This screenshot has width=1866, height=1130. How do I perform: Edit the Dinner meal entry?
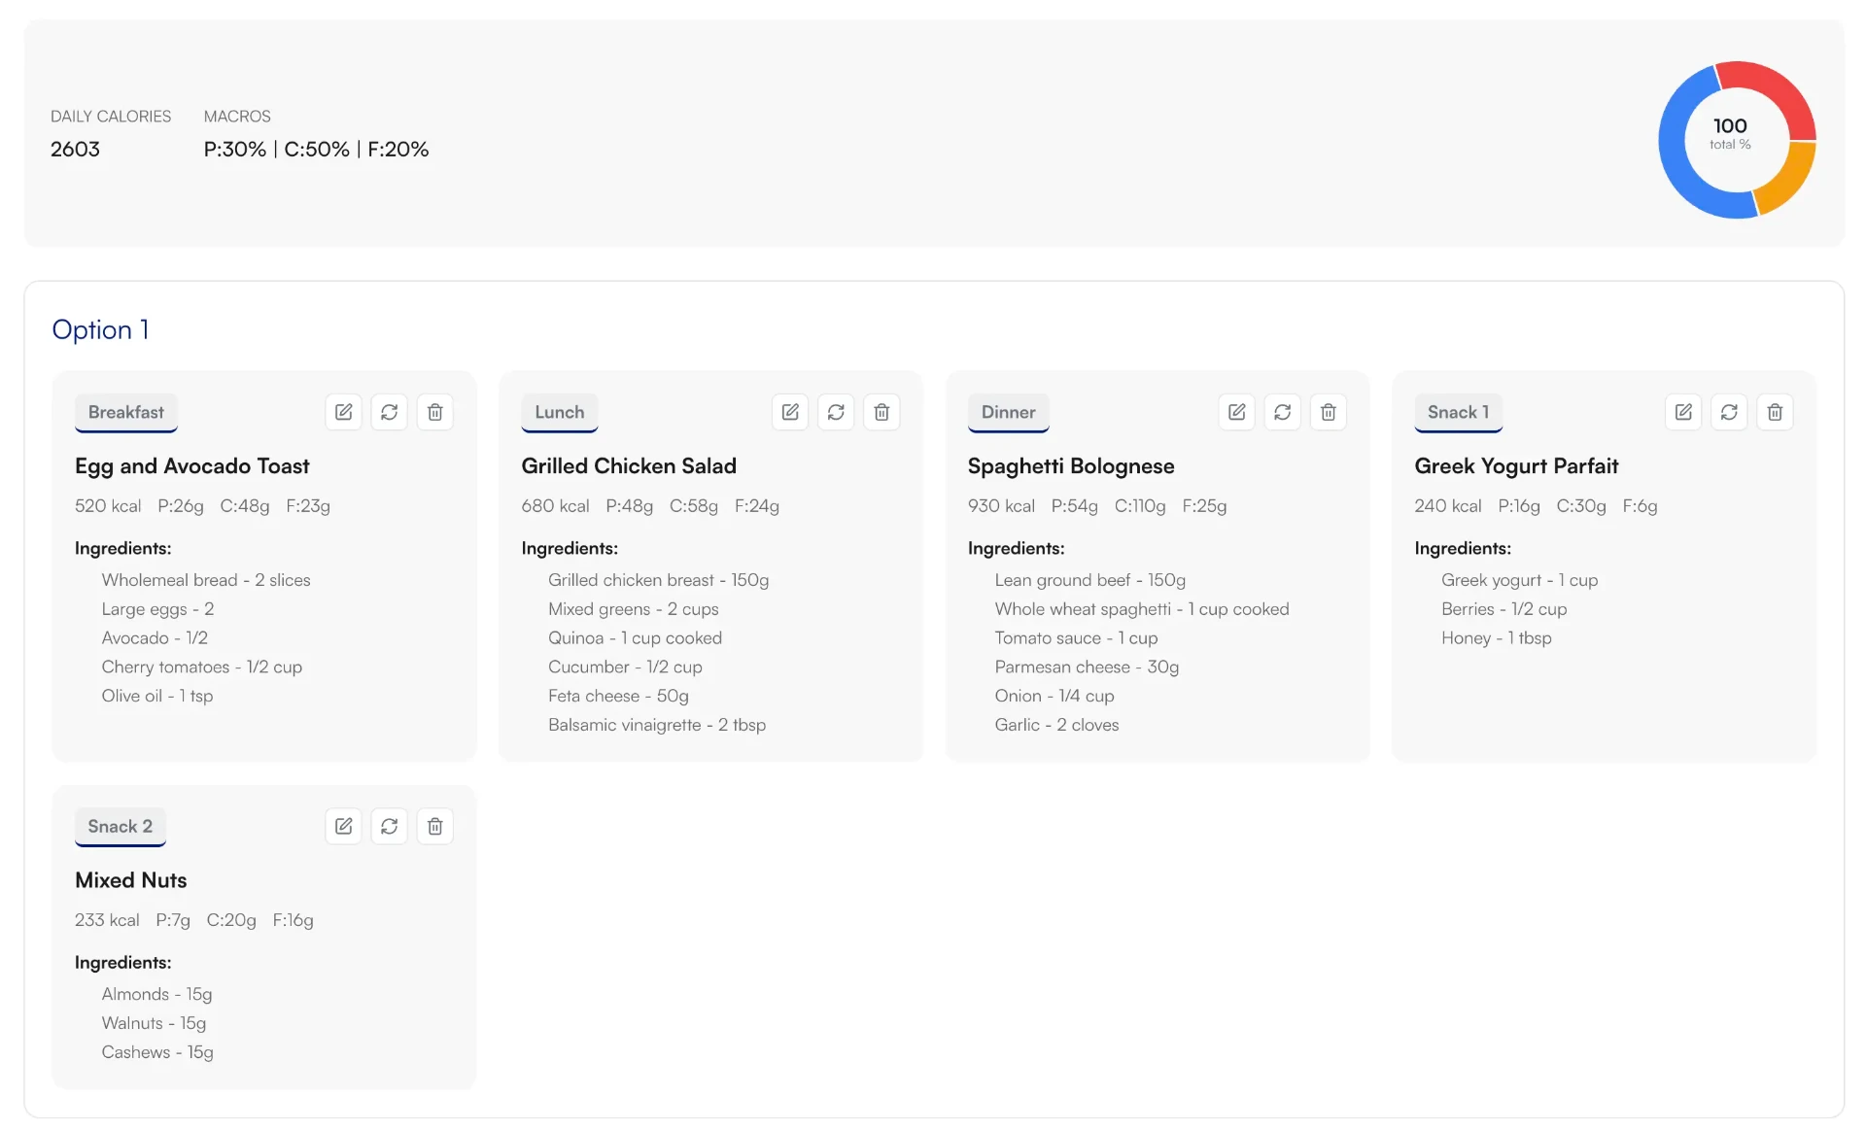click(x=1236, y=412)
